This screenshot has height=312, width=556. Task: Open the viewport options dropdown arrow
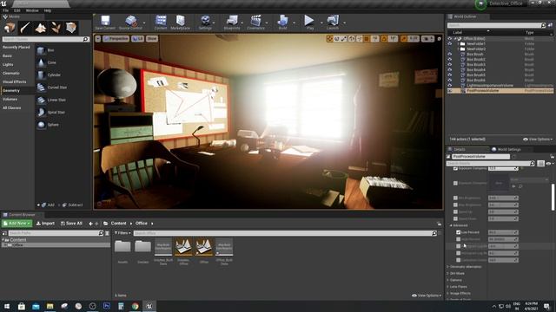(x=98, y=38)
